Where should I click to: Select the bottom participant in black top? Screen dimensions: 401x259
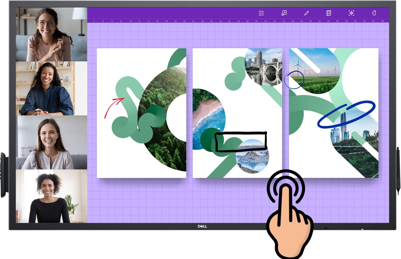51,196
